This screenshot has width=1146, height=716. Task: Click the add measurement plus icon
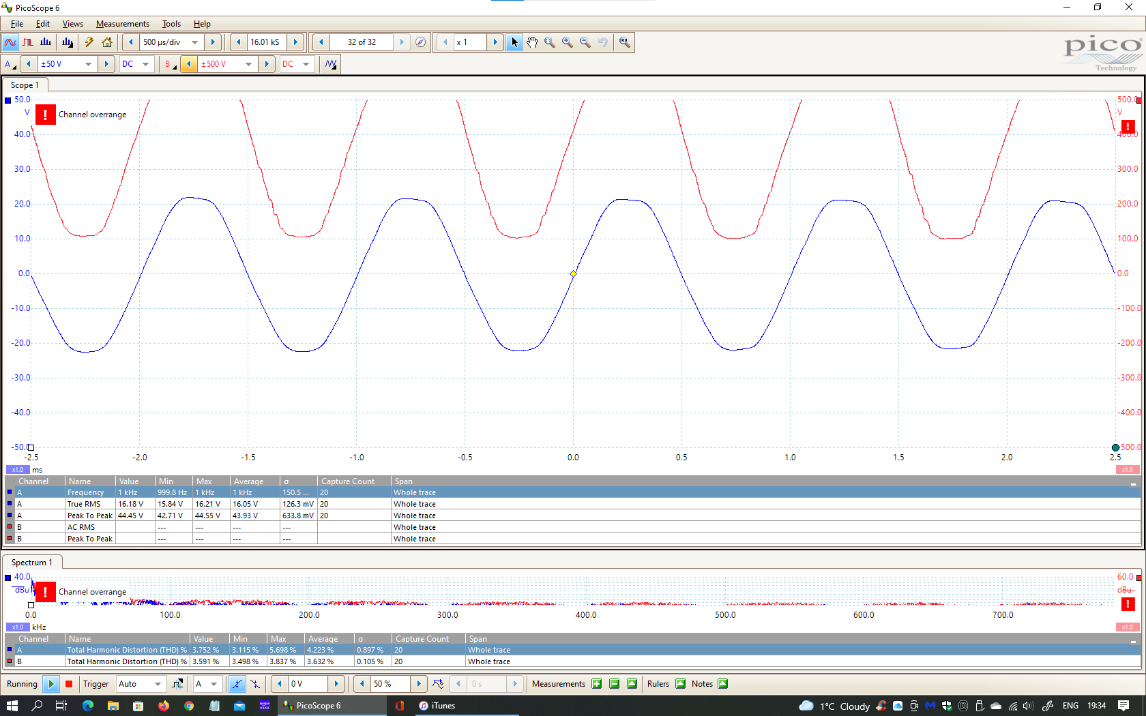pyautogui.click(x=597, y=684)
